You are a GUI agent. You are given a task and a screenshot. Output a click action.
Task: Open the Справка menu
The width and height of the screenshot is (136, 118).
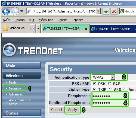[78, 20]
